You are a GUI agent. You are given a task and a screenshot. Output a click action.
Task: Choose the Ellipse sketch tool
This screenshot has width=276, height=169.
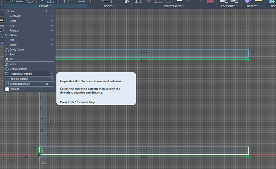[x=13, y=35]
